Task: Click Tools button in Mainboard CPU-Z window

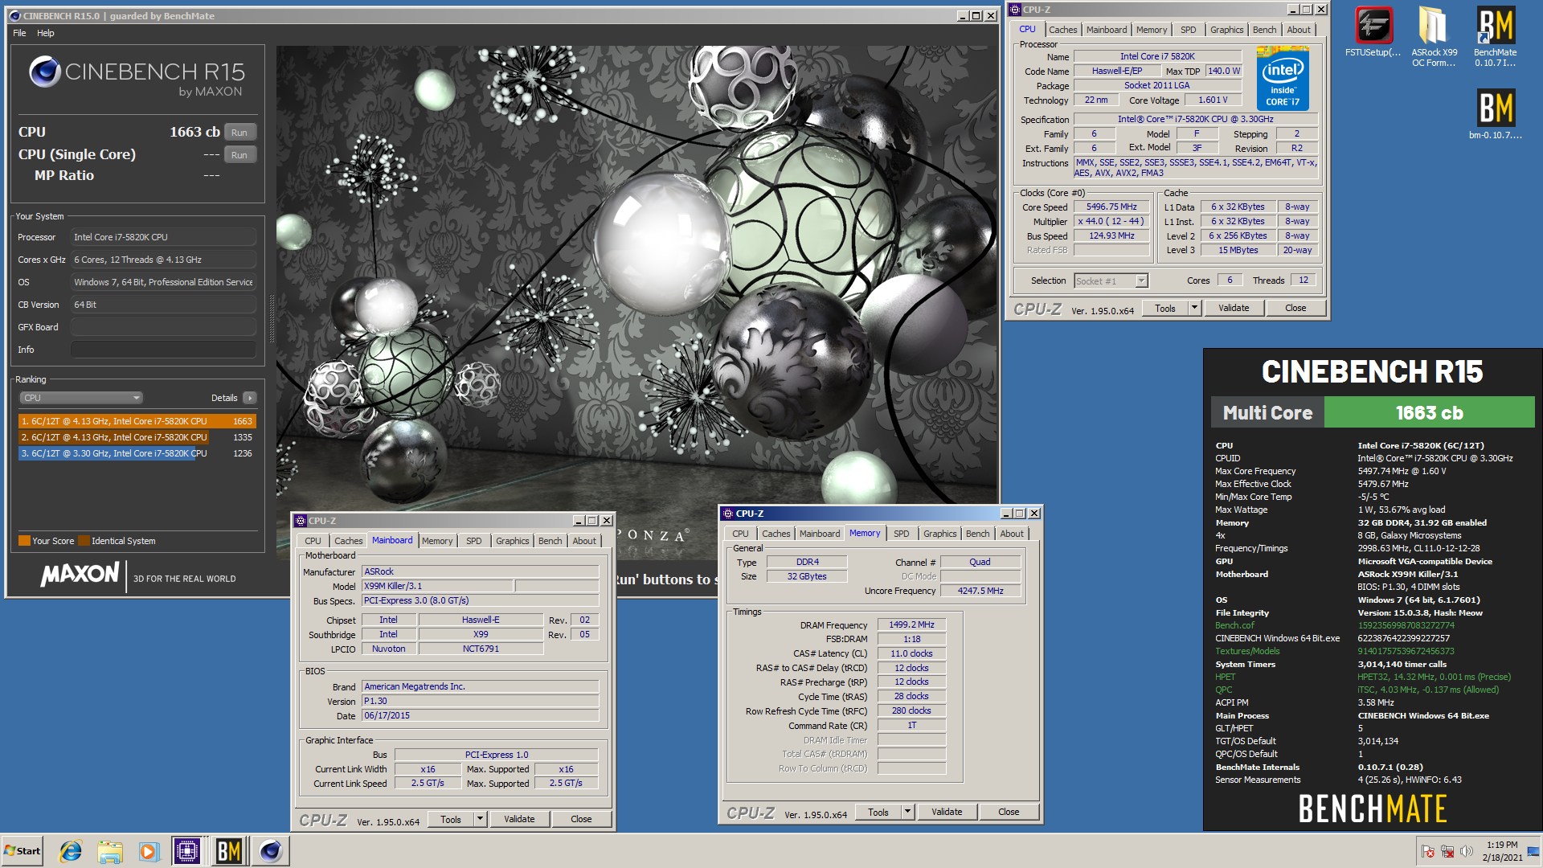Action: point(451,819)
